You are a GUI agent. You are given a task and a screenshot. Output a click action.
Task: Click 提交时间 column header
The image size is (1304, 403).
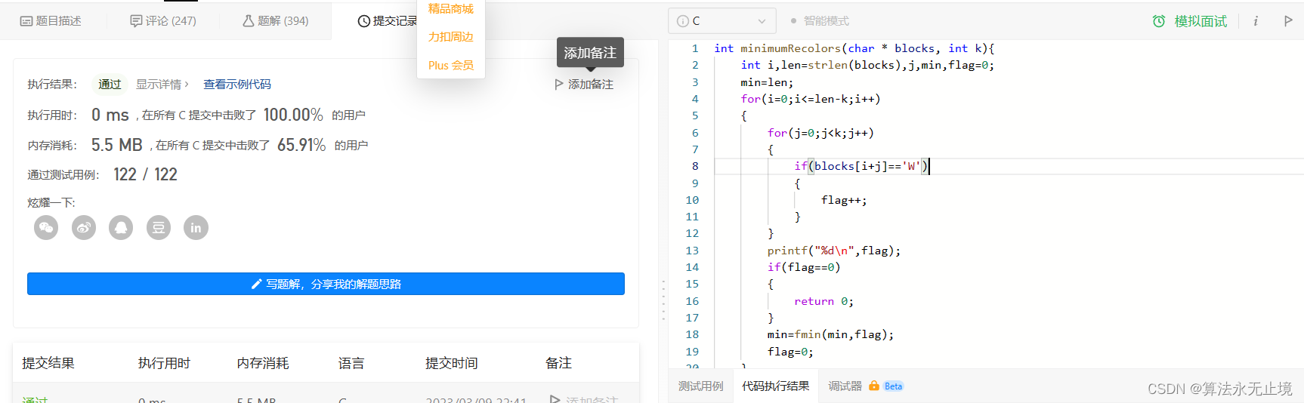[x=452, y=363]
